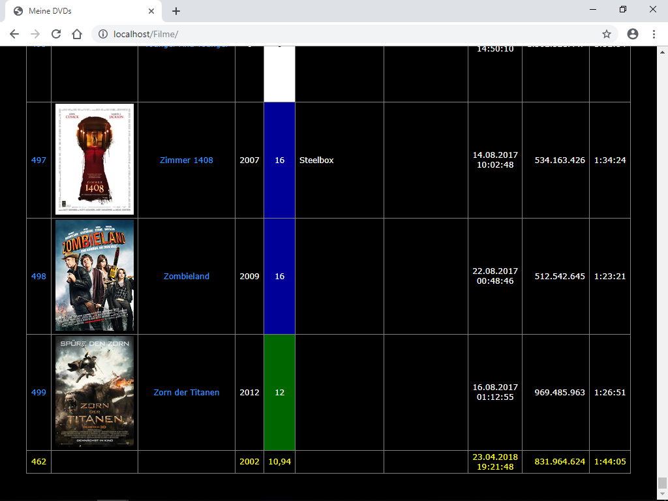Click the Zimmer 1408 poster thumbnail
Screen dimensions: 668x501
95,159
